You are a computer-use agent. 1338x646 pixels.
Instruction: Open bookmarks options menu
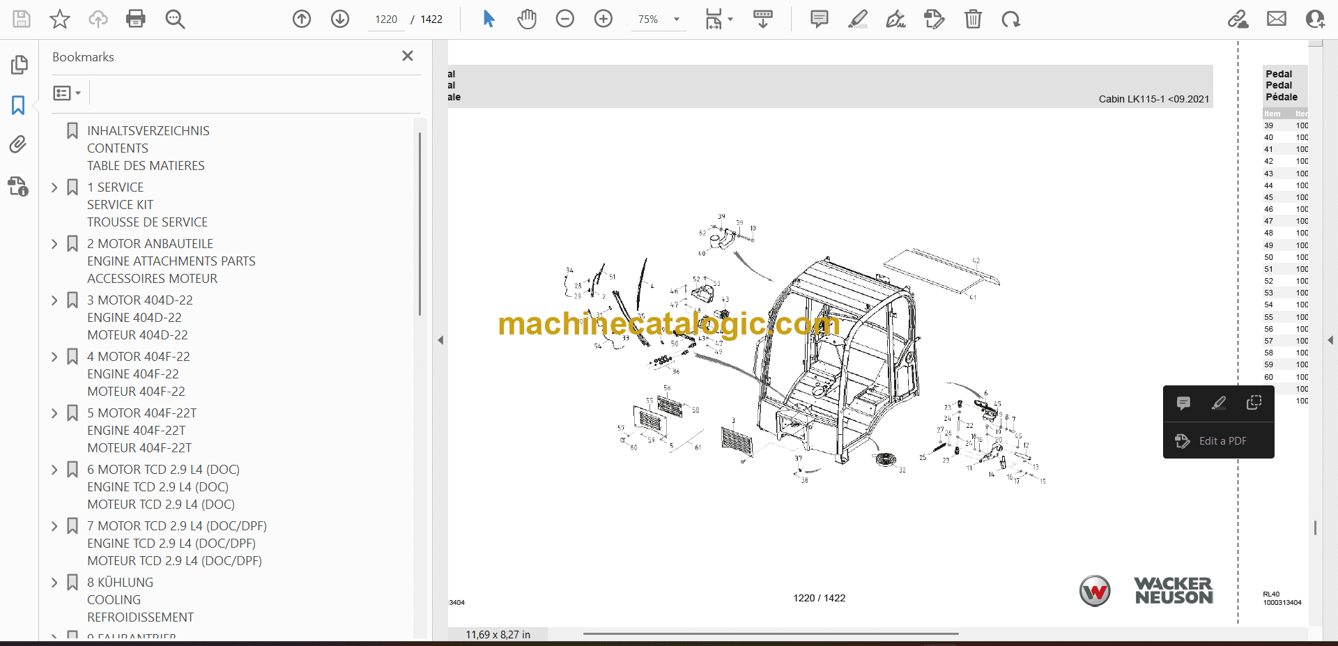click(x=67, y=93)
